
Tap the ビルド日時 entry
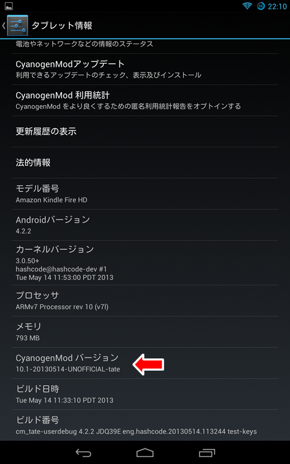145,394
